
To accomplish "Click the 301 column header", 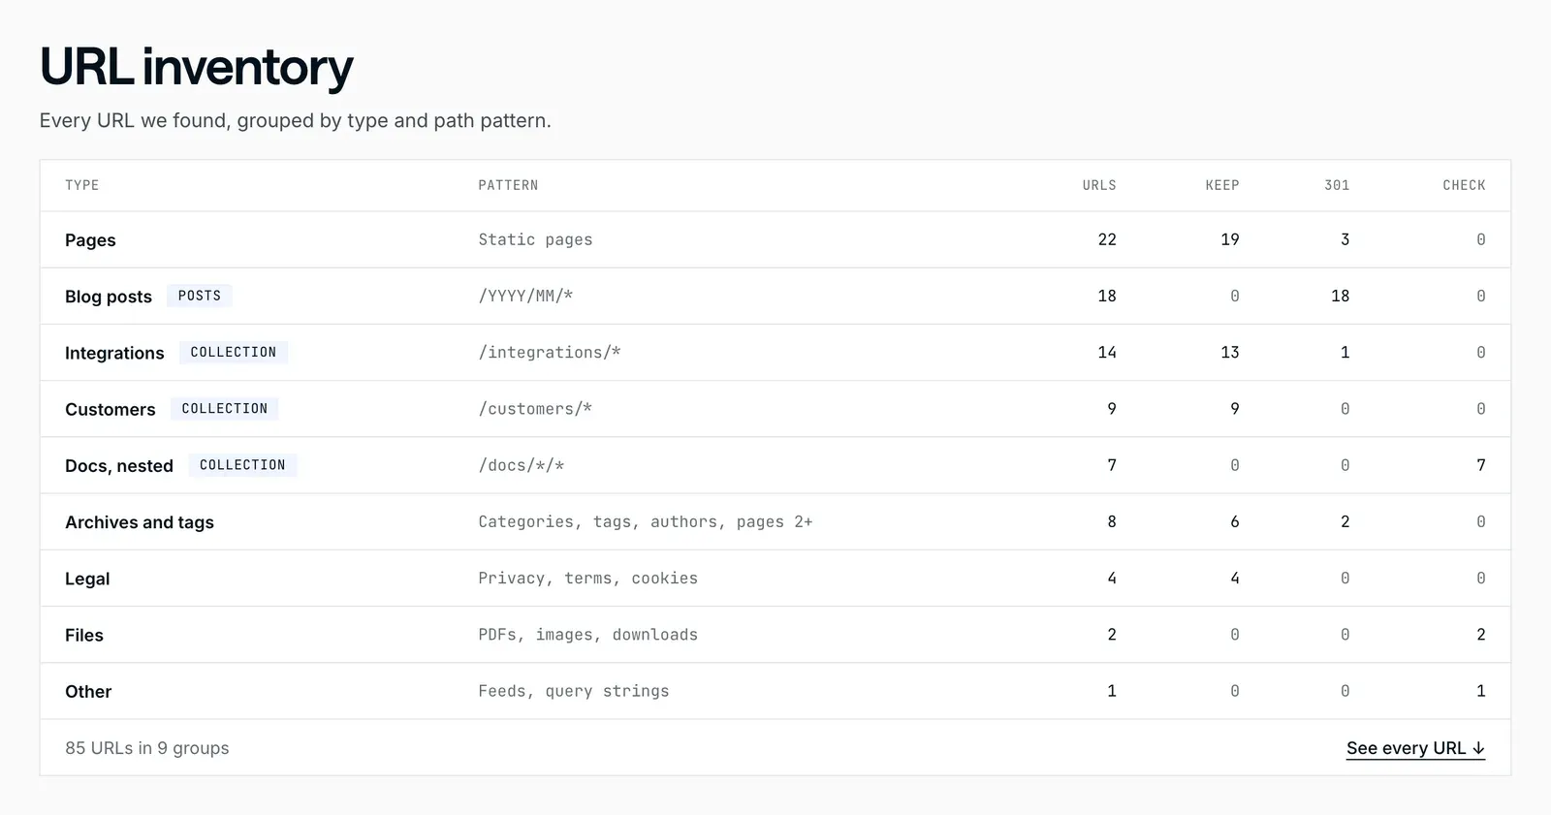I will point(1337,185).
